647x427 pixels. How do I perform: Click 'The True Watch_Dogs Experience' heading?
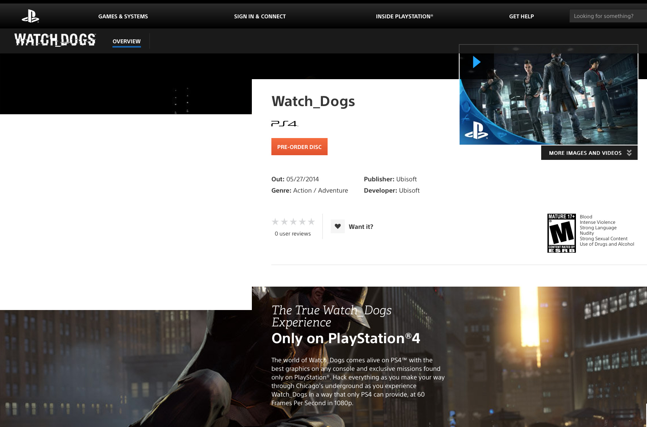coord(332,316)
